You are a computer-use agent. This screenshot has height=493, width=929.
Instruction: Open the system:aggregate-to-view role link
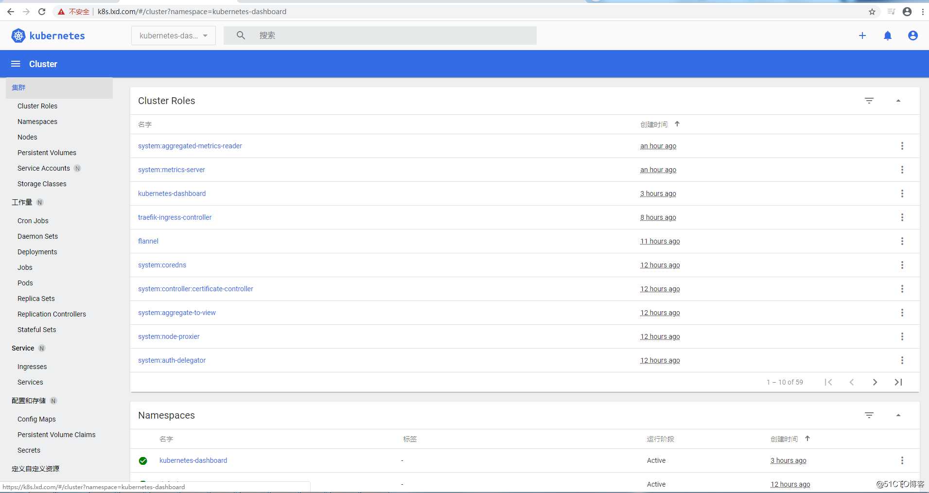[x=177, y=313]
